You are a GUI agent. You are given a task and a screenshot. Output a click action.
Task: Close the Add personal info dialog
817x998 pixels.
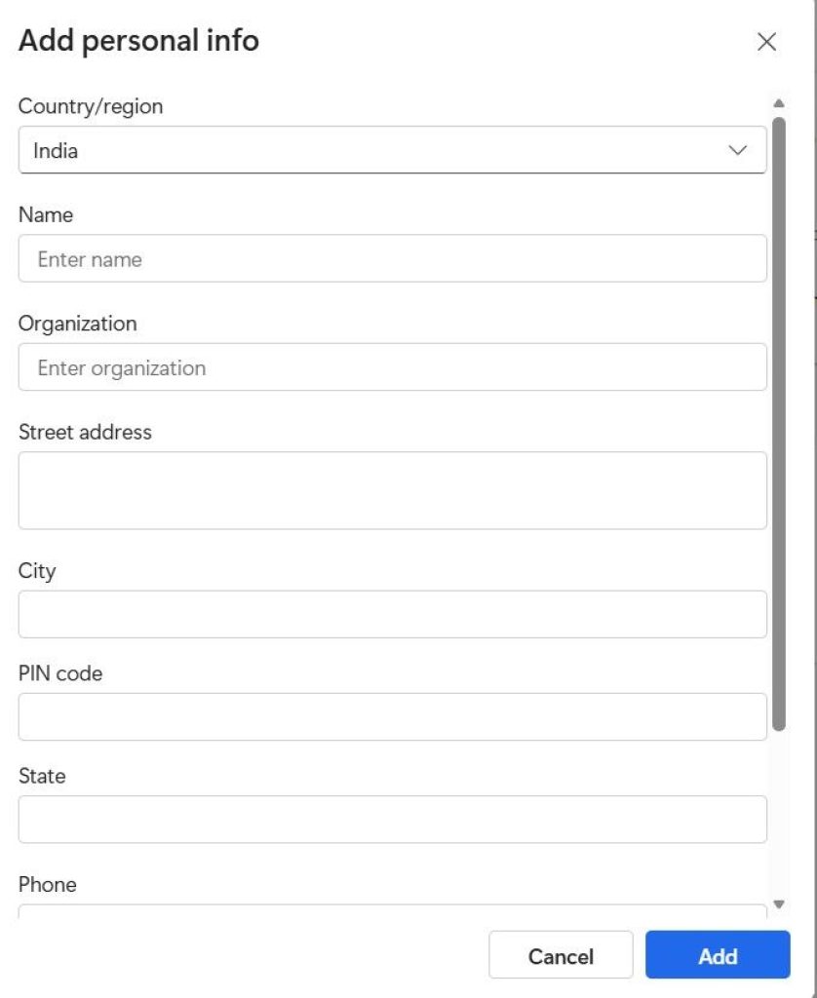[766, 42]
